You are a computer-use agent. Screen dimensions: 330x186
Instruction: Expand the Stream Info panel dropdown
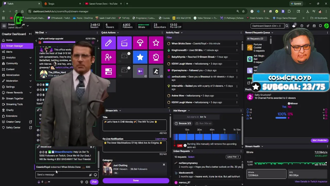[x=120, y=111]
